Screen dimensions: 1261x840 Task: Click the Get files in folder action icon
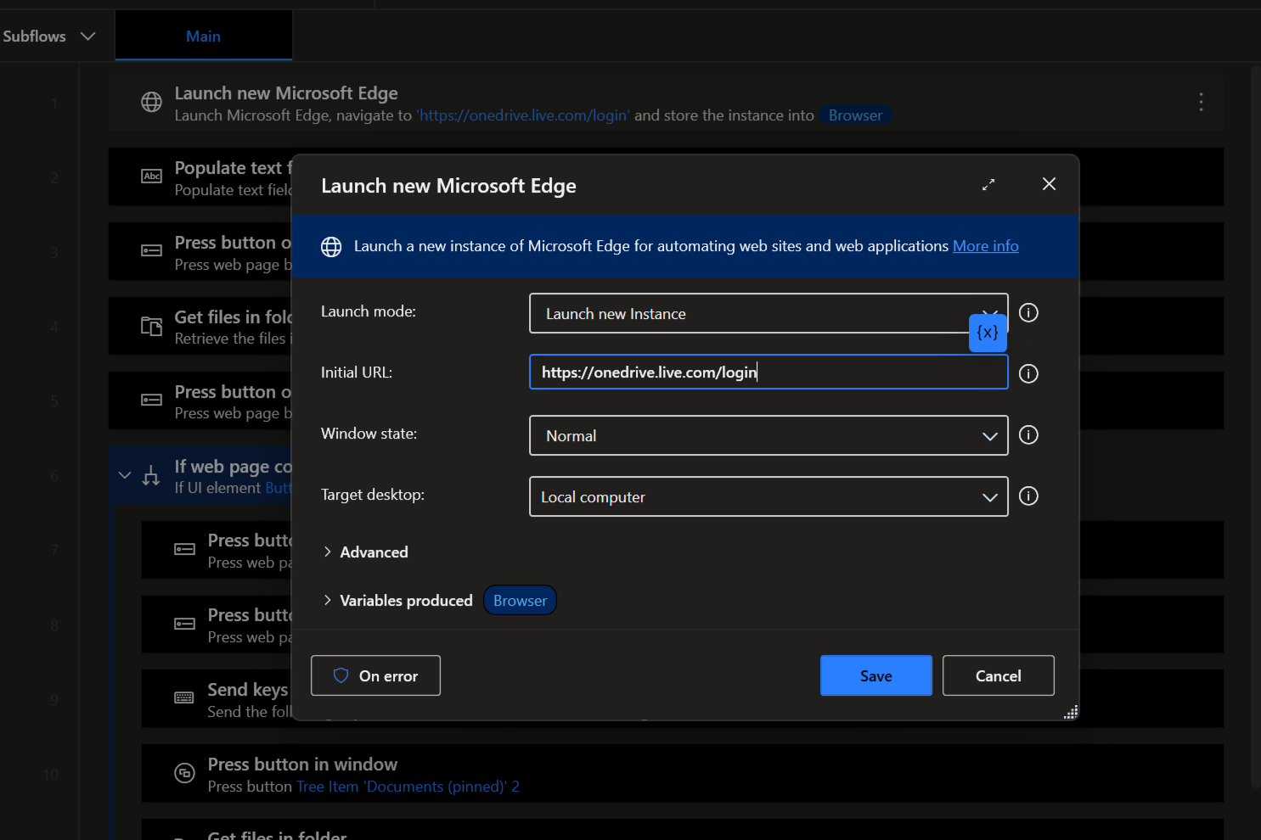[x=151, y=327]
